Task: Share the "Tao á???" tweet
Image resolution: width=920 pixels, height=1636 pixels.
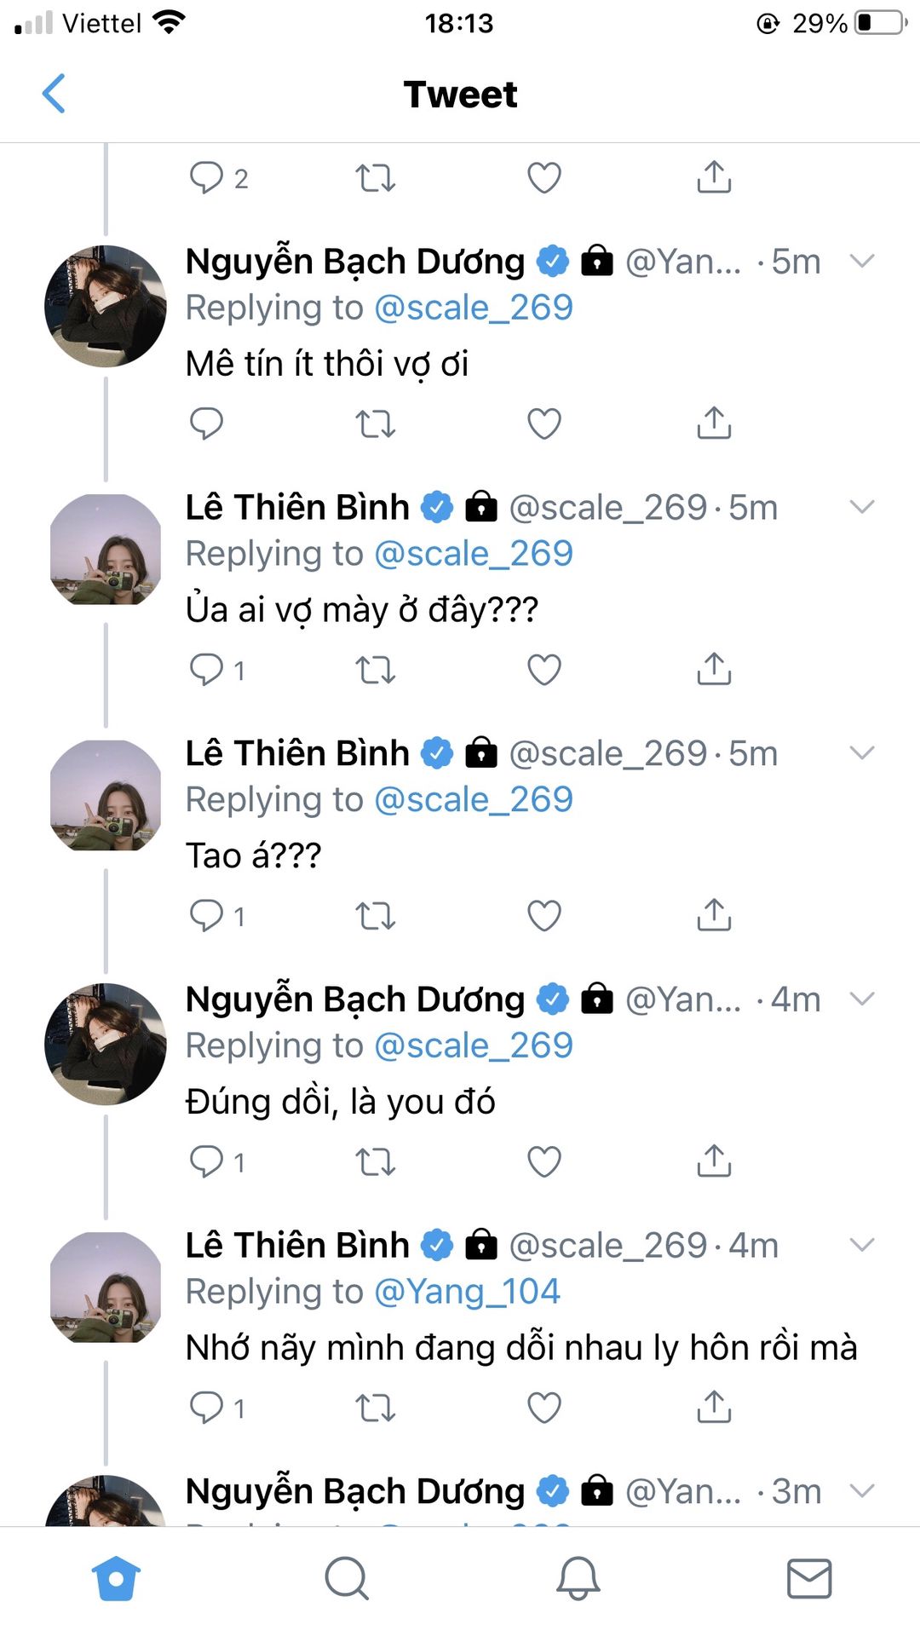Action: point(714,915)
